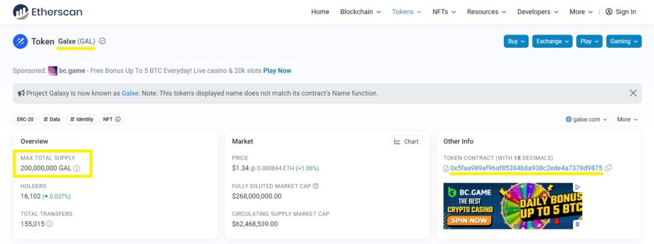Copy the token contract address
Screen dimensions: 654x244
609,168
